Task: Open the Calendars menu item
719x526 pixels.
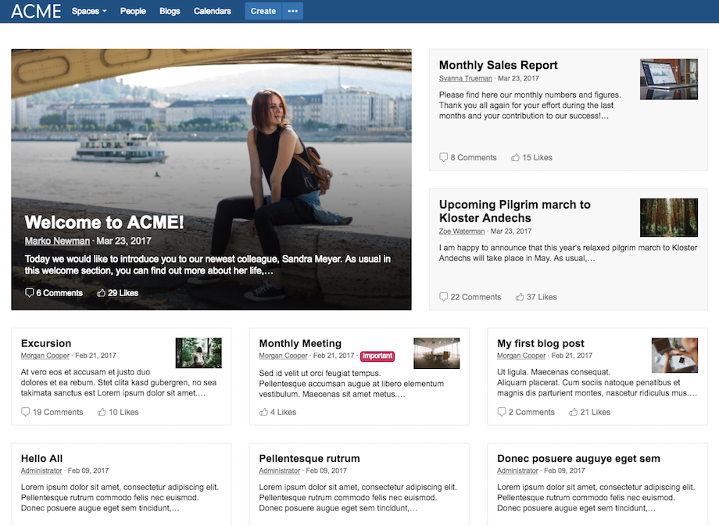Action: tap(213, 11)
